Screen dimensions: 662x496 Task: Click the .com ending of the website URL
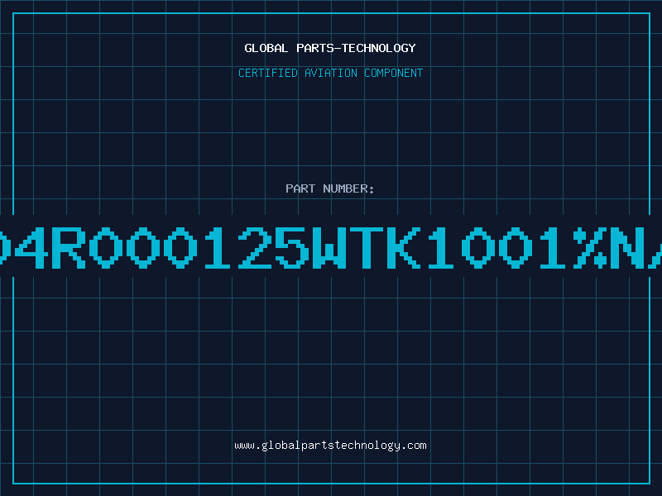coord(413,446)
